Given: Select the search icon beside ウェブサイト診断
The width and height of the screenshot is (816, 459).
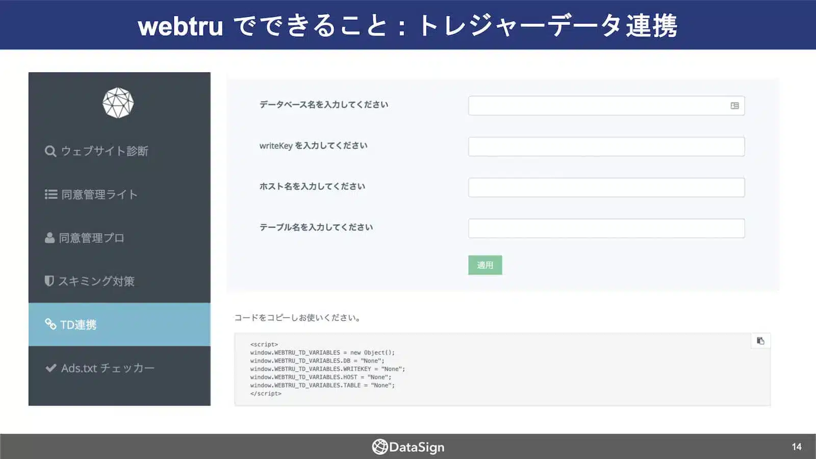Looking at the screenshot, I should [49, 150].
